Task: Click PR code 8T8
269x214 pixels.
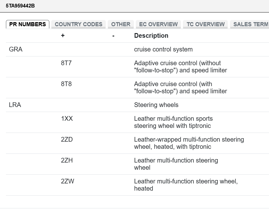Action: [66, 84]
